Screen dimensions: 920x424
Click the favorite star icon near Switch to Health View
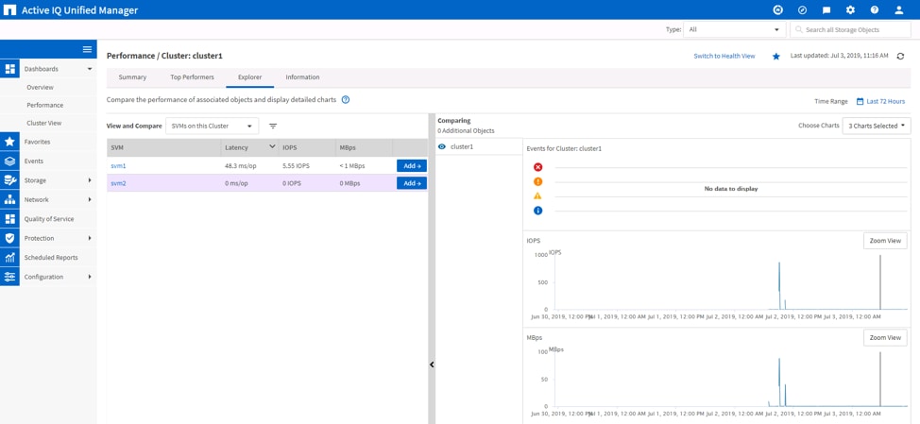click(776, 57)
